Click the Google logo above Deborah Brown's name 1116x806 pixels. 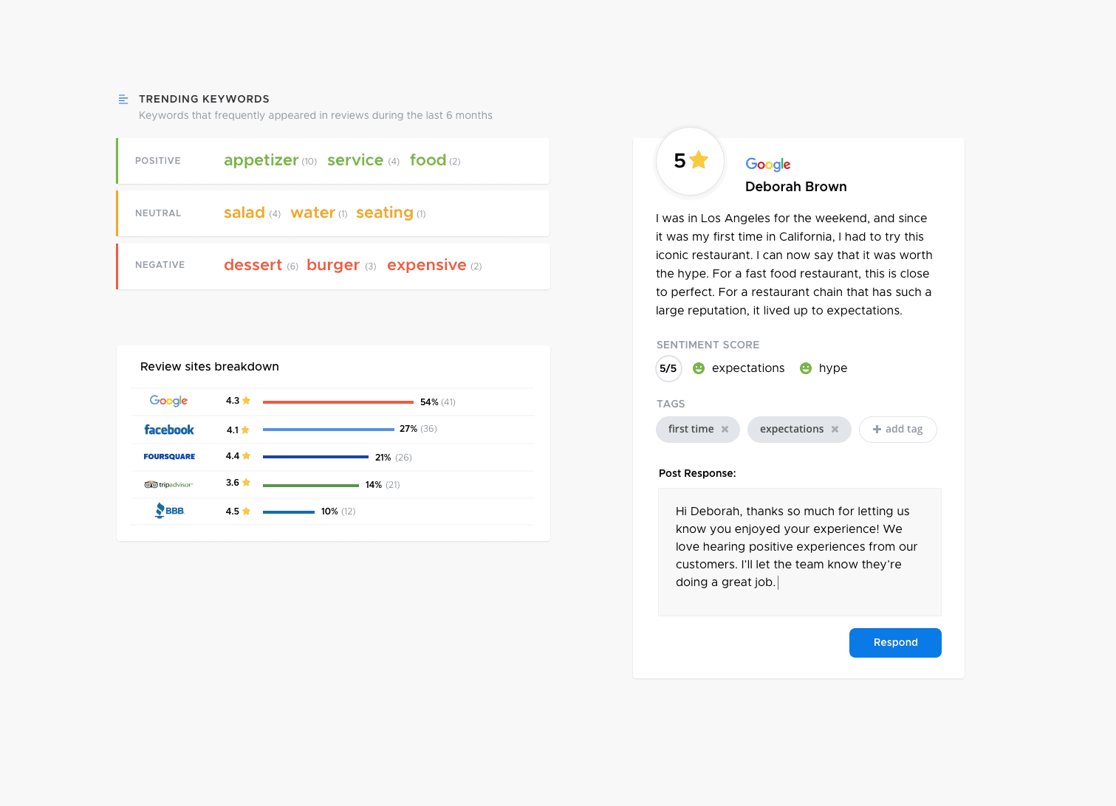767,164
